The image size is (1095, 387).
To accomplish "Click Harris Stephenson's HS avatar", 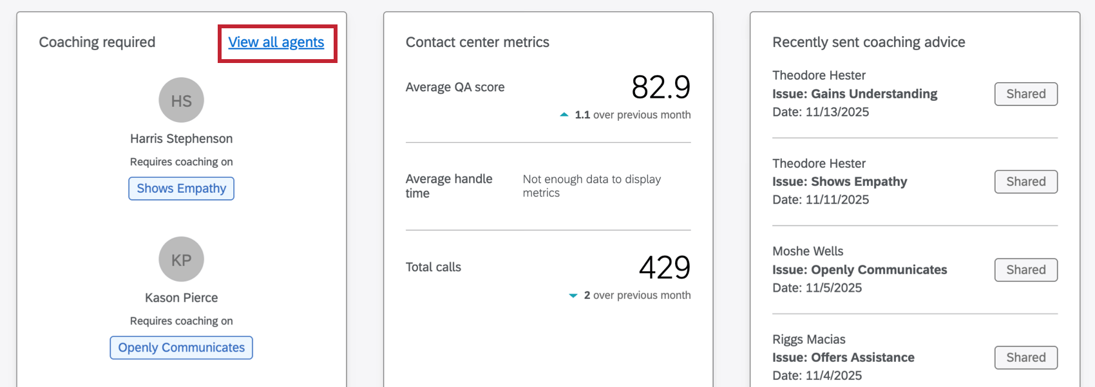I will coord(181,100).
